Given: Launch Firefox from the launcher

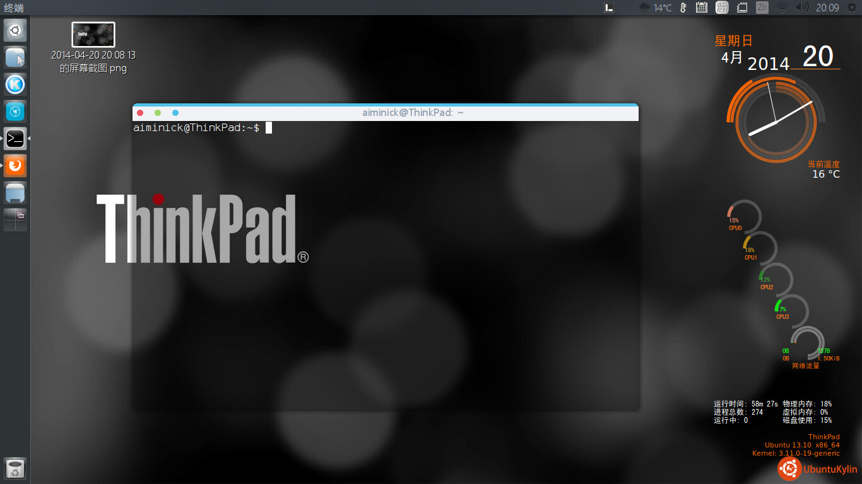Looking at the screenshot, I should (15, 166).
